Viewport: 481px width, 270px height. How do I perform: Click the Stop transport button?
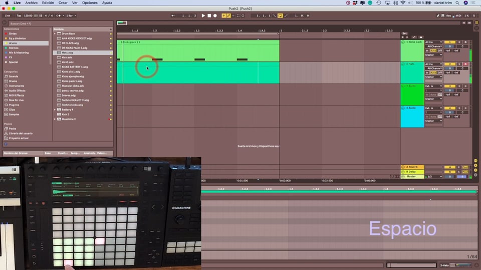pyautogui.click(x=209, y=15)
